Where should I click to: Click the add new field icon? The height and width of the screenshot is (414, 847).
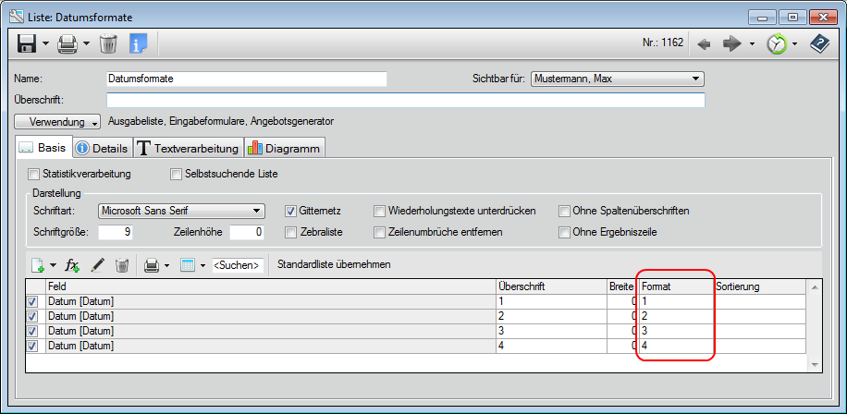pyautogui.click(x=37, y=265)
